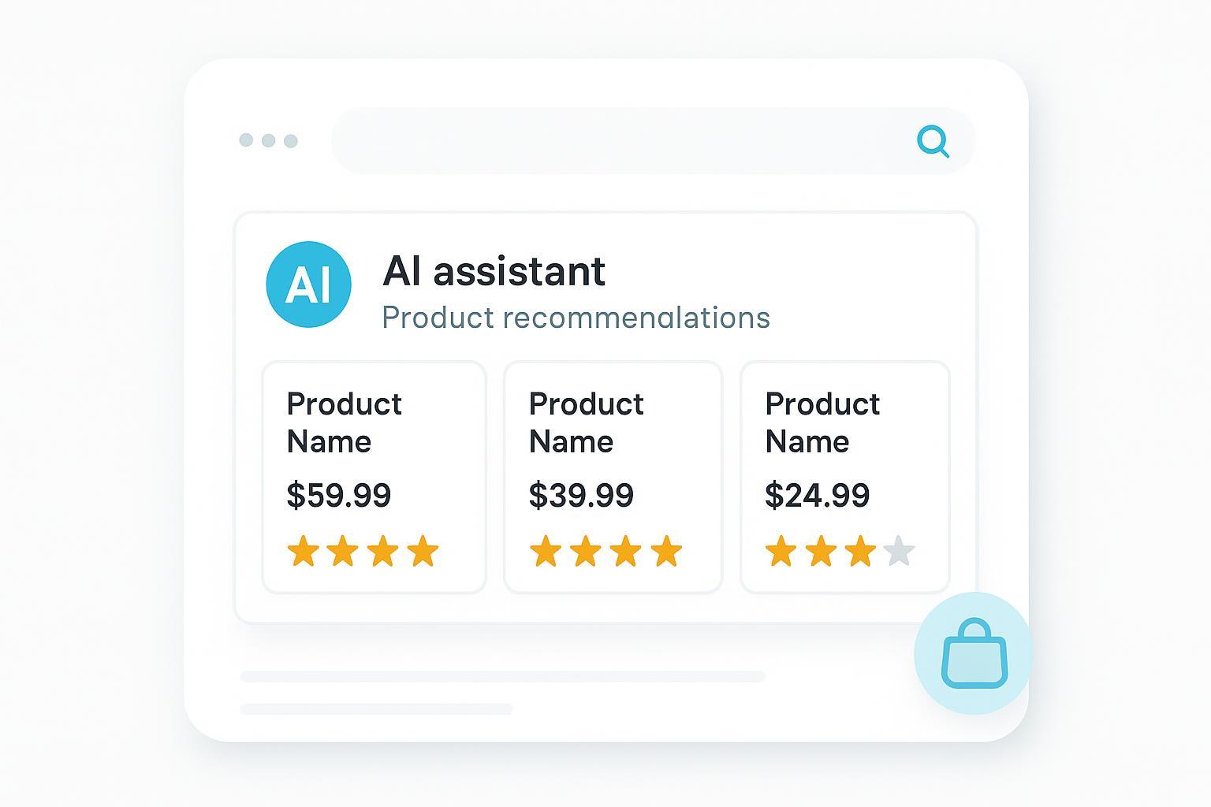Click the "AI assistant" heading
The width and height of the screenshot is (1211, 807).
[x=494, y=271]
